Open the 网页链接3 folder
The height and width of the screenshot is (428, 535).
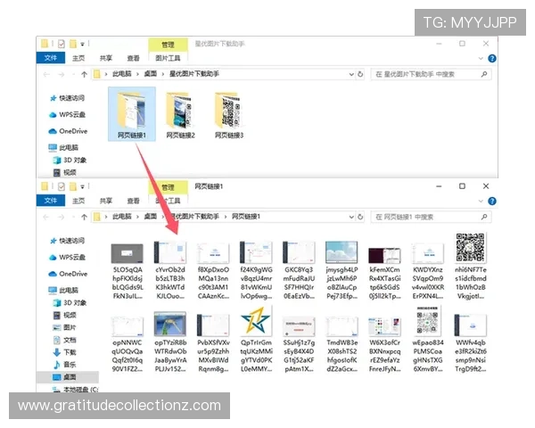[x=229, y=115]
